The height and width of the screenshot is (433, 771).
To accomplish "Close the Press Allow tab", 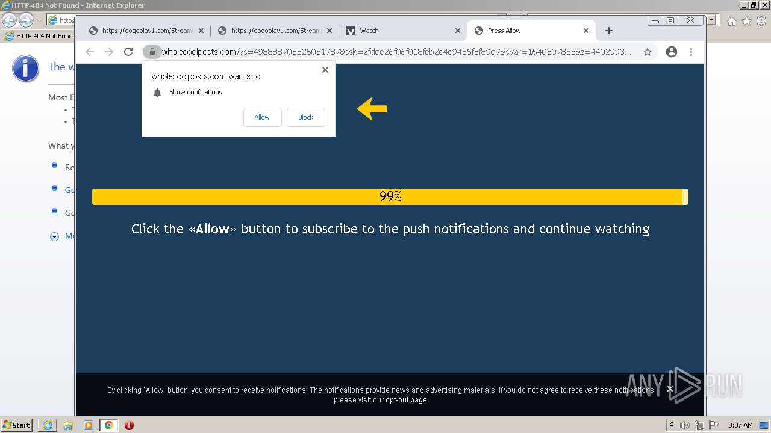I will [586, 31].
